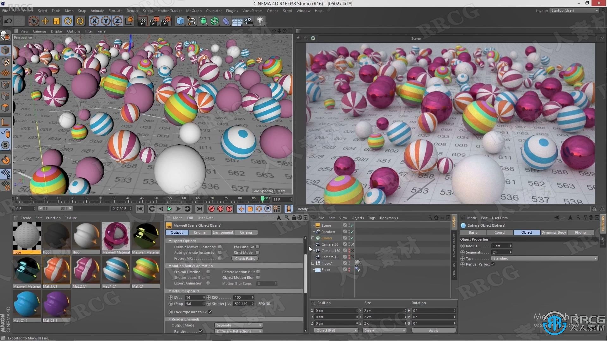Open the Octane menu
607x341 pixels.
point(273,11)
